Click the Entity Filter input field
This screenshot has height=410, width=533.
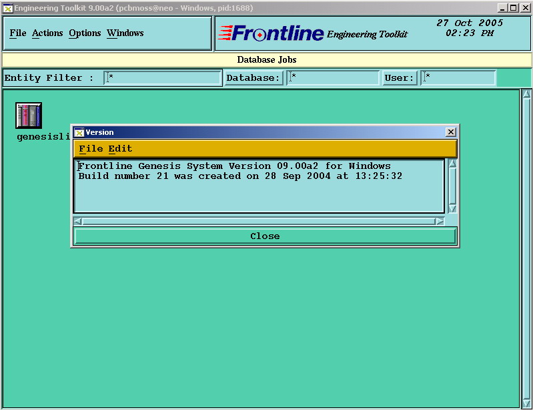coord(163,78)
